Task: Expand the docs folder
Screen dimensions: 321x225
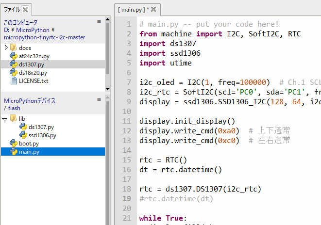Action: pyautogui.click(x=6, y=48)
